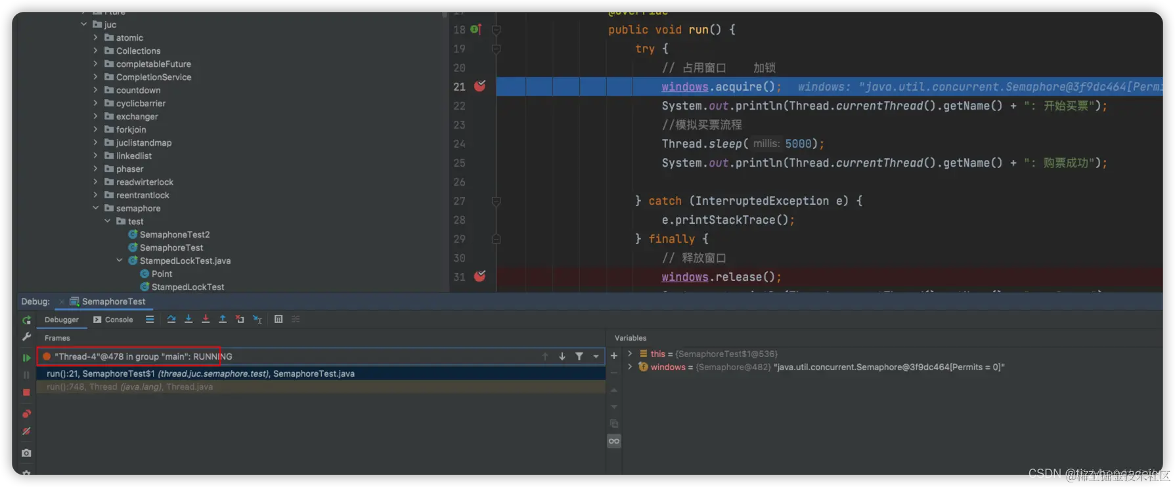Screen dimensions: 1175x487
Task: Fold catch block marker line 27
Action: [497, 201]
